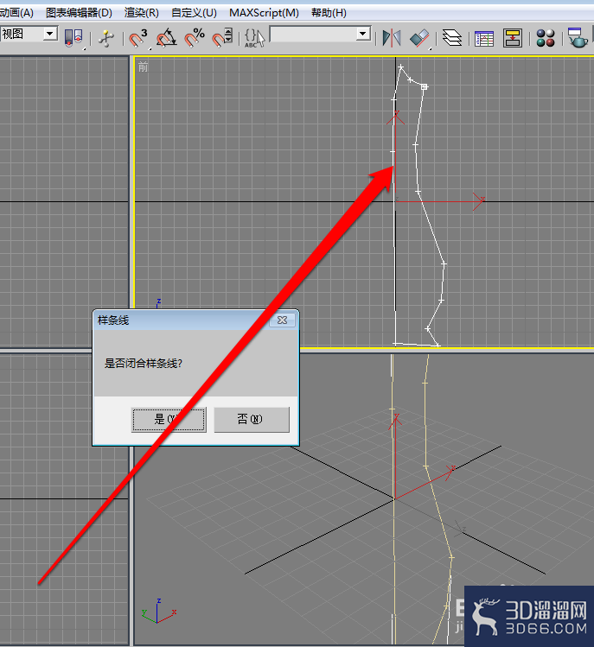This screenshot has width=594, height=647.
Task: Expand the 视图 reference coordinate dropdown
Action: 49,34
